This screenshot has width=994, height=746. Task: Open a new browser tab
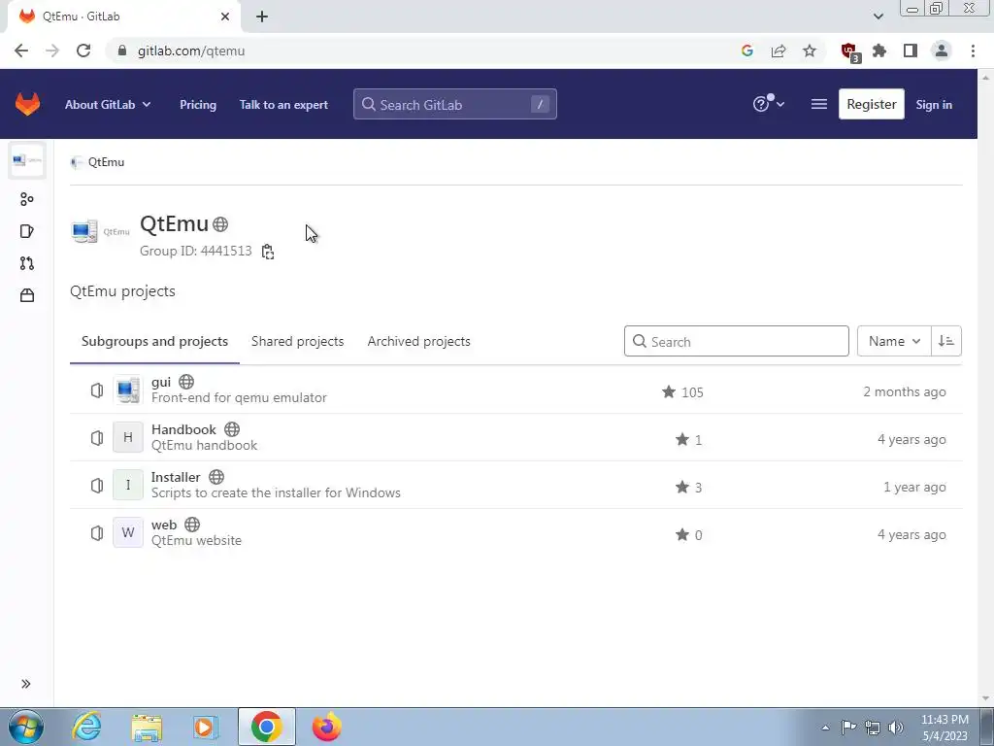click(x=262, y=17)
